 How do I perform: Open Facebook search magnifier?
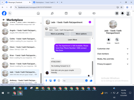pyautogui.click(x=10, y=13)
